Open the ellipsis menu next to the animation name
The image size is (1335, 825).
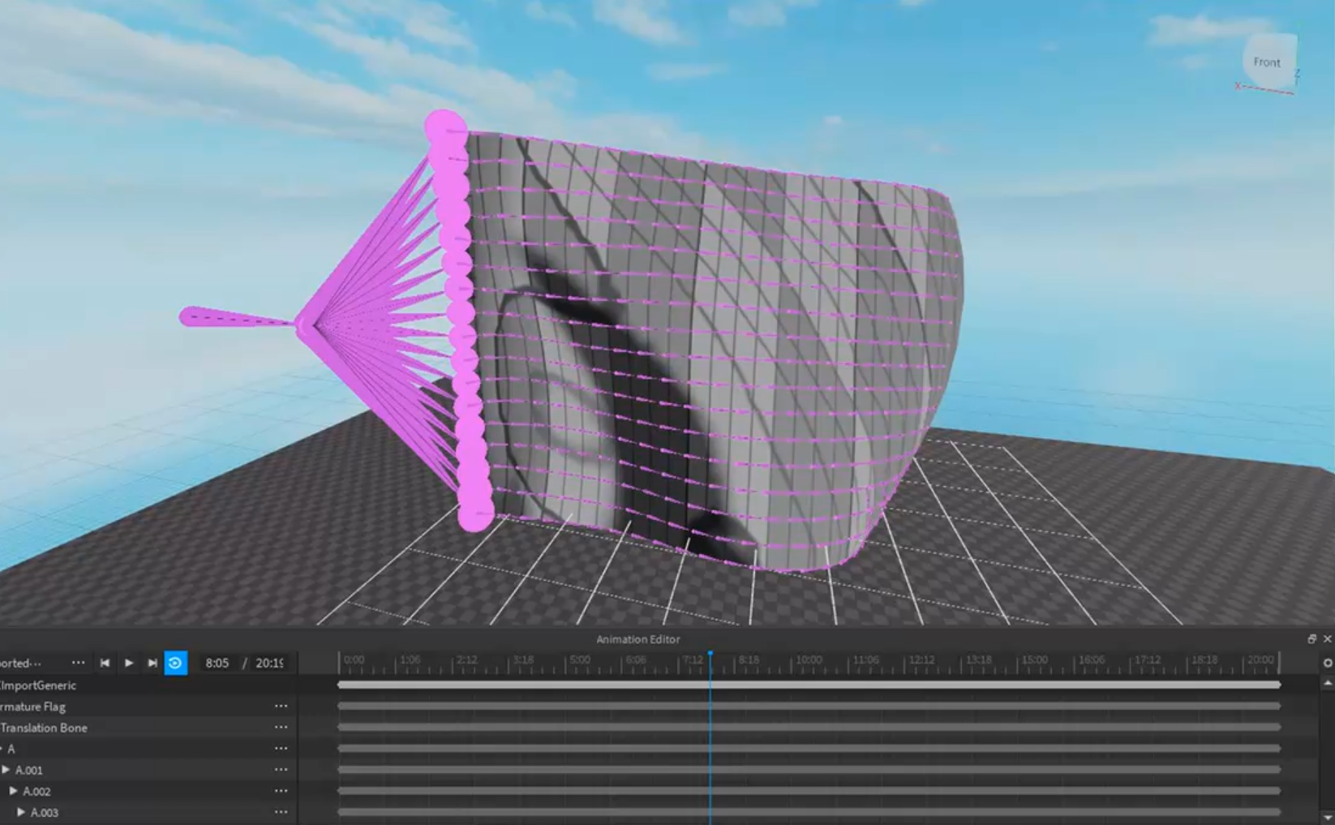click(x=79, y=662)
